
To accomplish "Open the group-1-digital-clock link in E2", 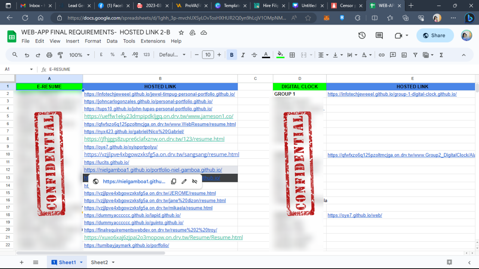I will tap(392, 94).
